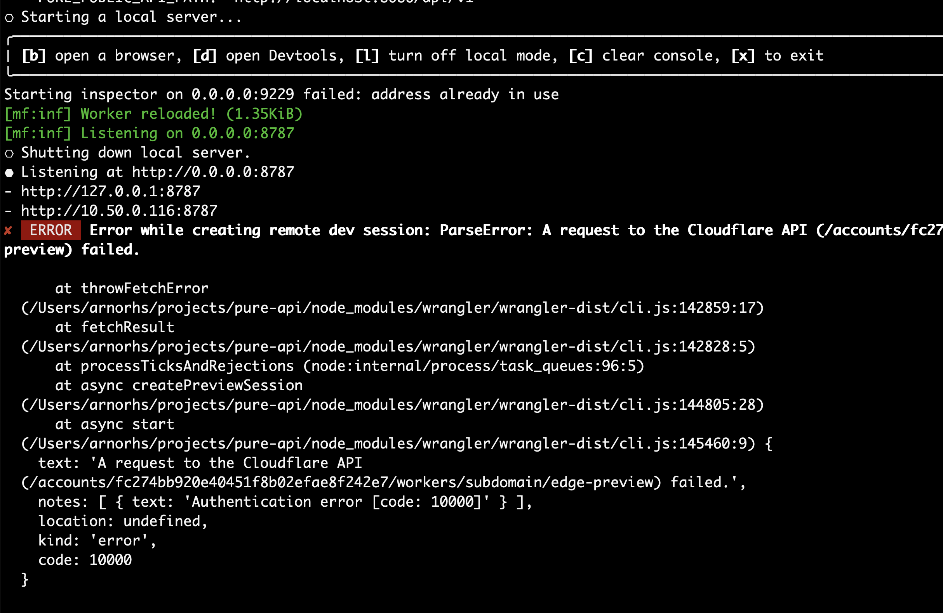Image resolution: width=943 pixels, height=613 pixels.
Task: Open the cli.js:144805:28 createPreviewSession file path
Action: pos(392,405)
